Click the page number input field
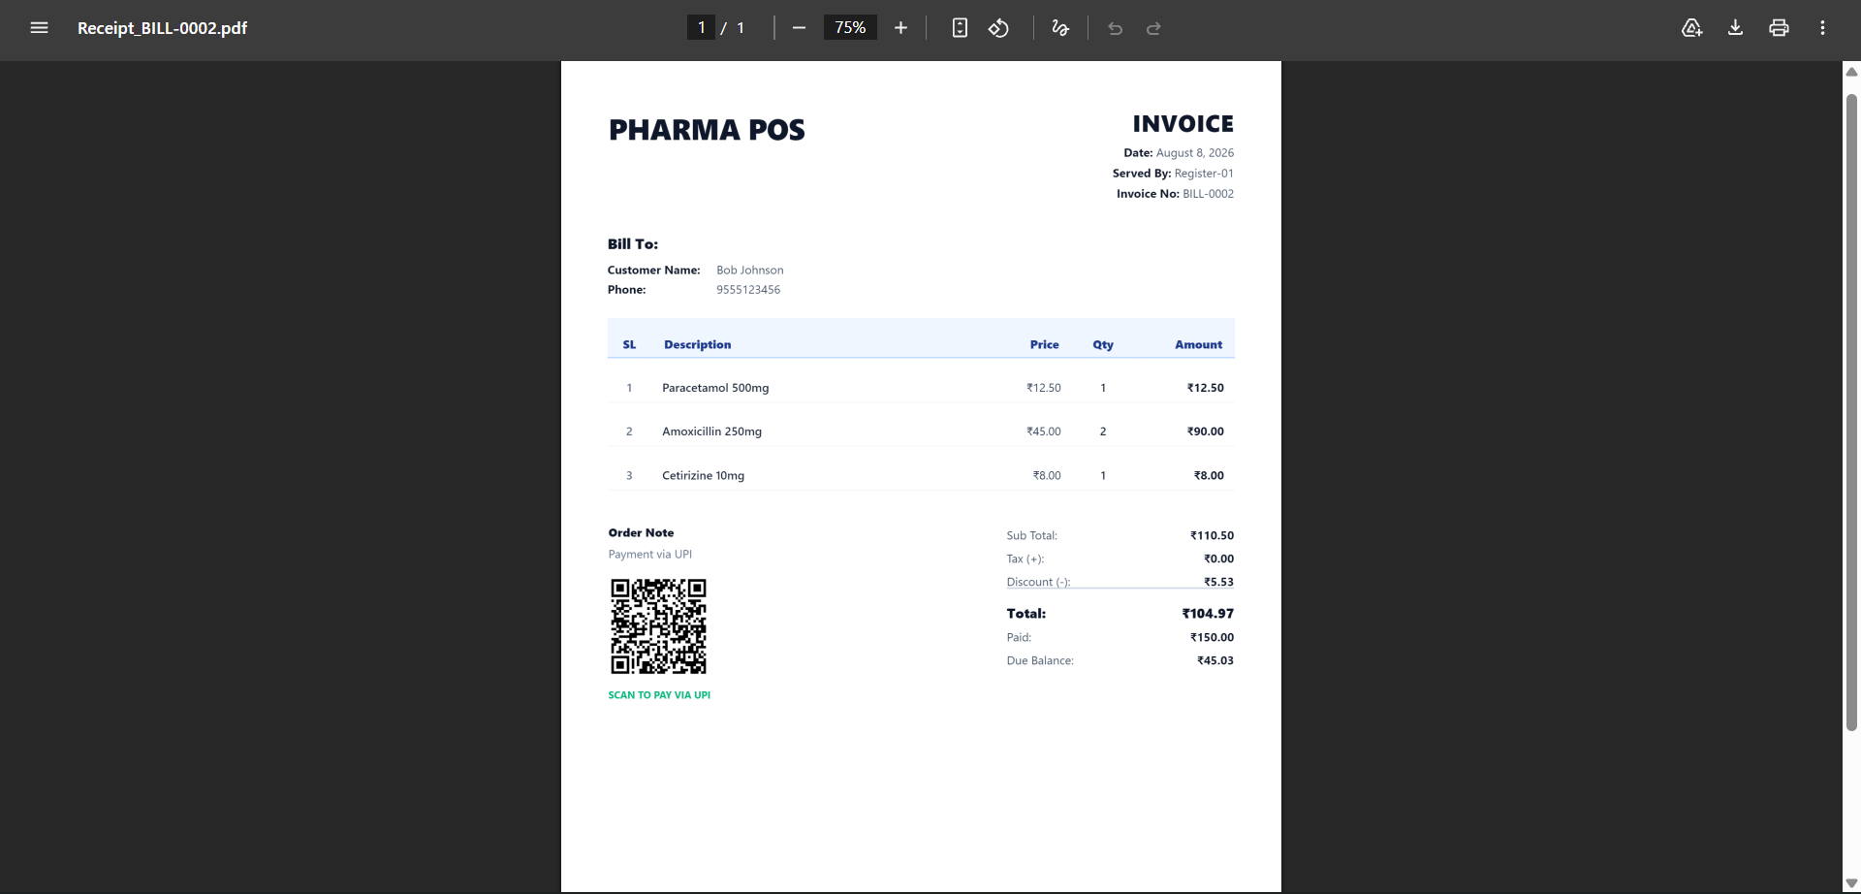 (701, 27)
